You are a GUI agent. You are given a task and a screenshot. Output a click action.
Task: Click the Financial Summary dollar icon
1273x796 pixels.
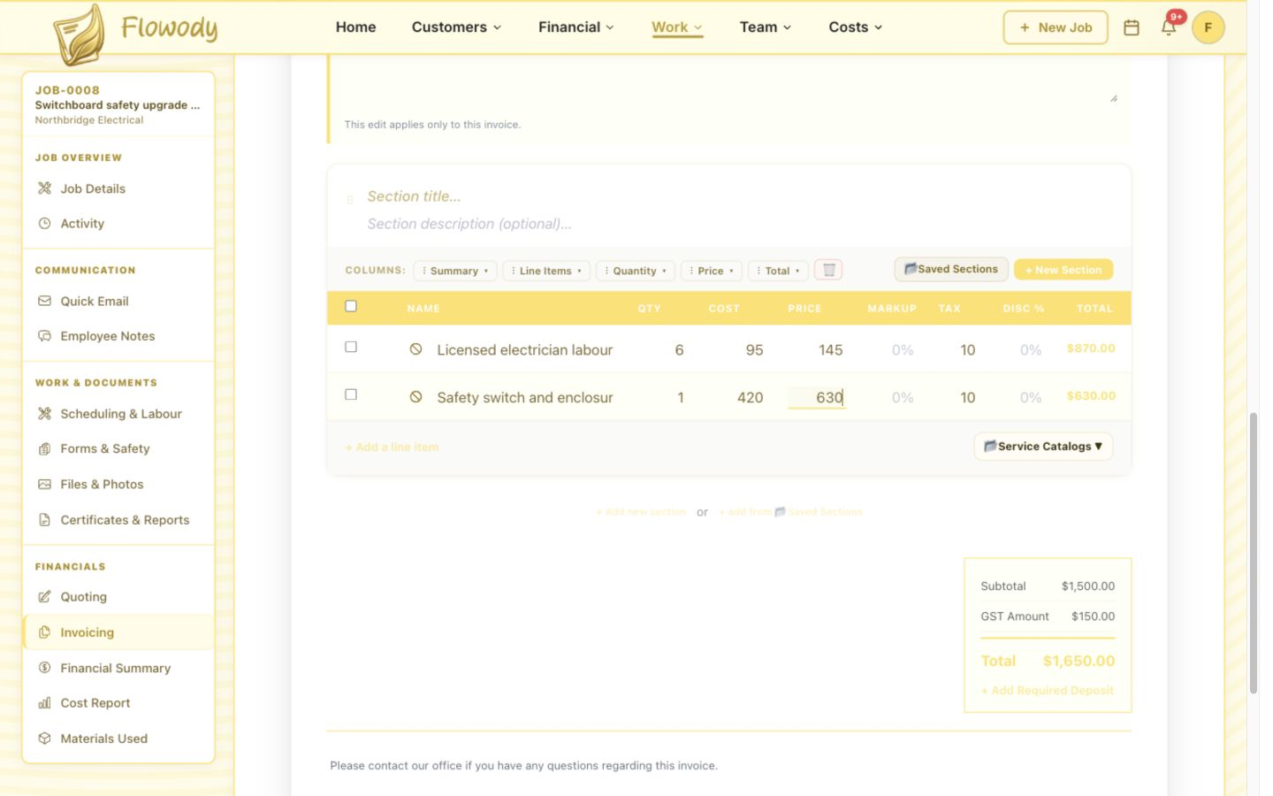44,668
